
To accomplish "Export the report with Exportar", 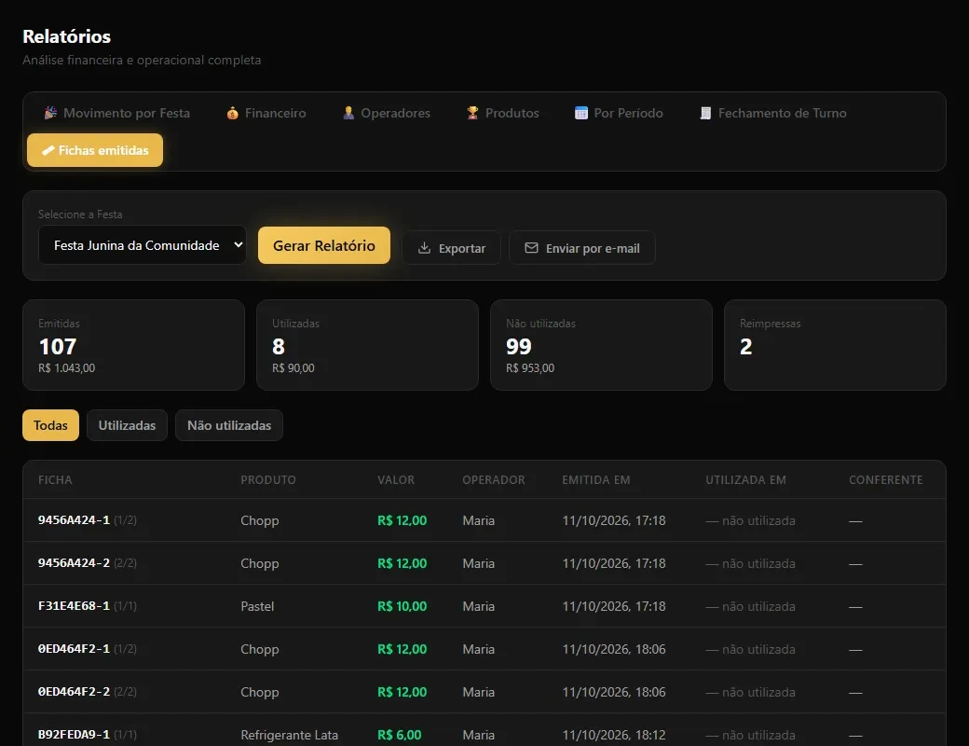I will (x=452, y=248).
